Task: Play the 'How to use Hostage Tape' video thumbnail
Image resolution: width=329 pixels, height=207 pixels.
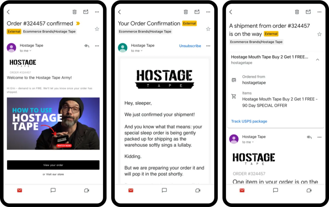Action: [53, 124]
